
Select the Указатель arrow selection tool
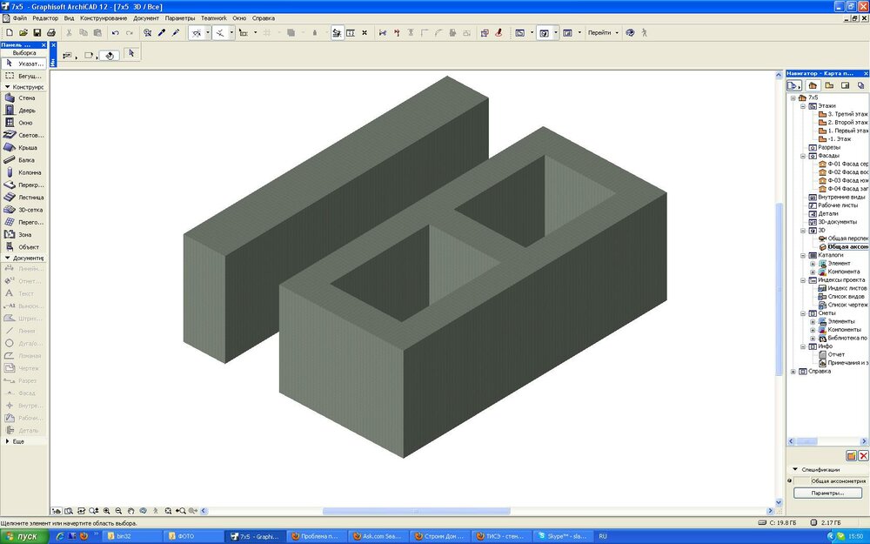coord(26,64)
